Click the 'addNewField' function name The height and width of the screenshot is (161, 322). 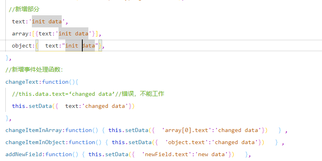coord(24,155)
